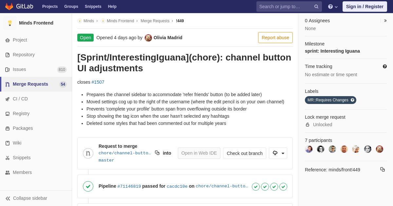Screen dimensions: 393x206
Task: Open the Groups menu
Action: pos(71,7)
